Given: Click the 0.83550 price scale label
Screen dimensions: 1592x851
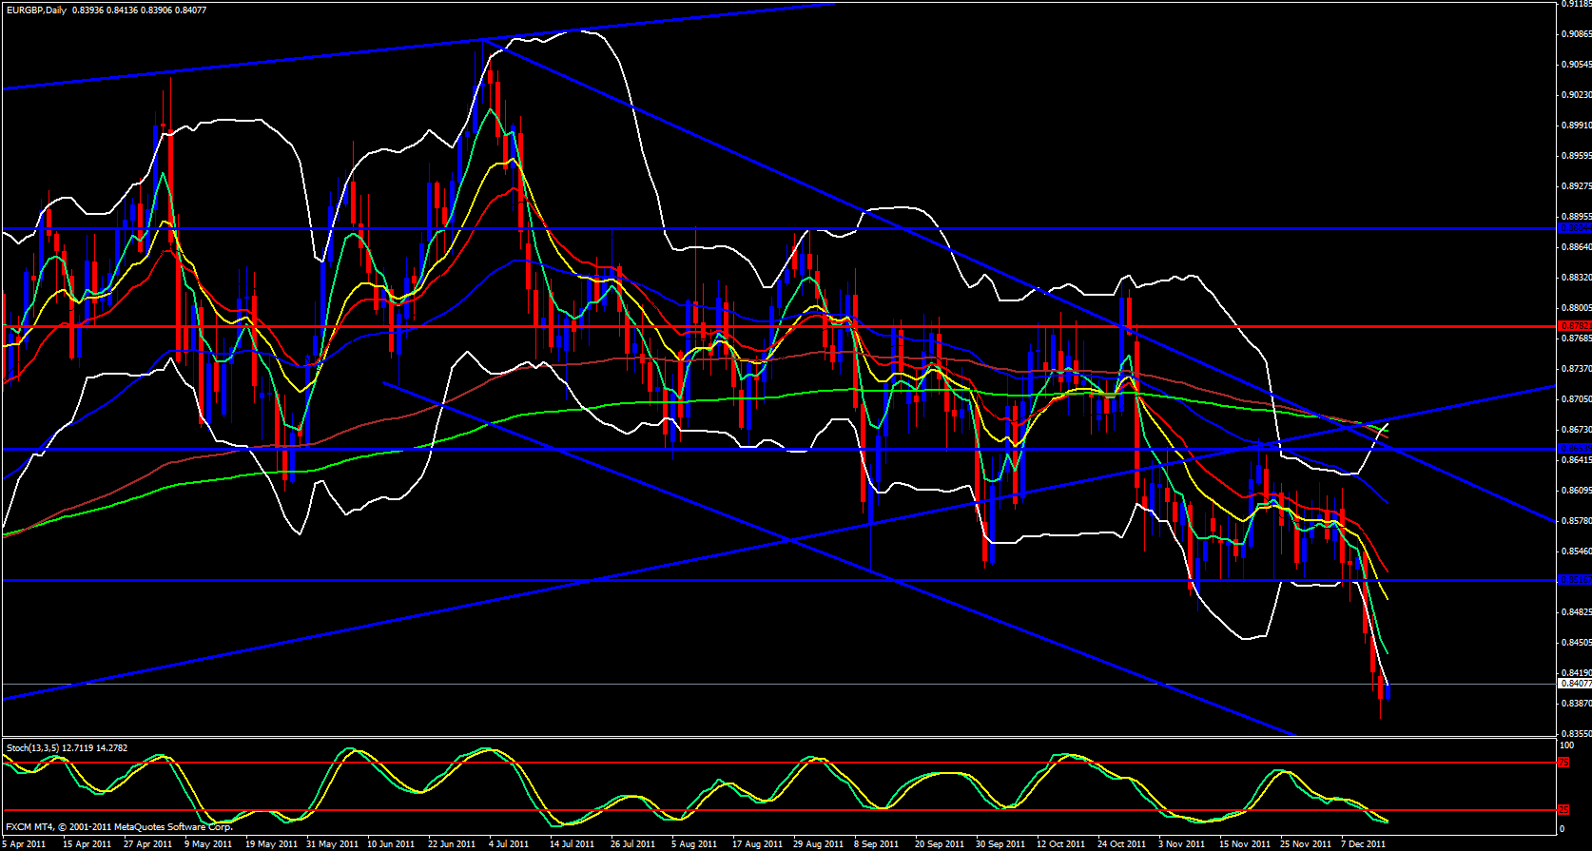Looking at the screenshot, I should (1576, 734).
